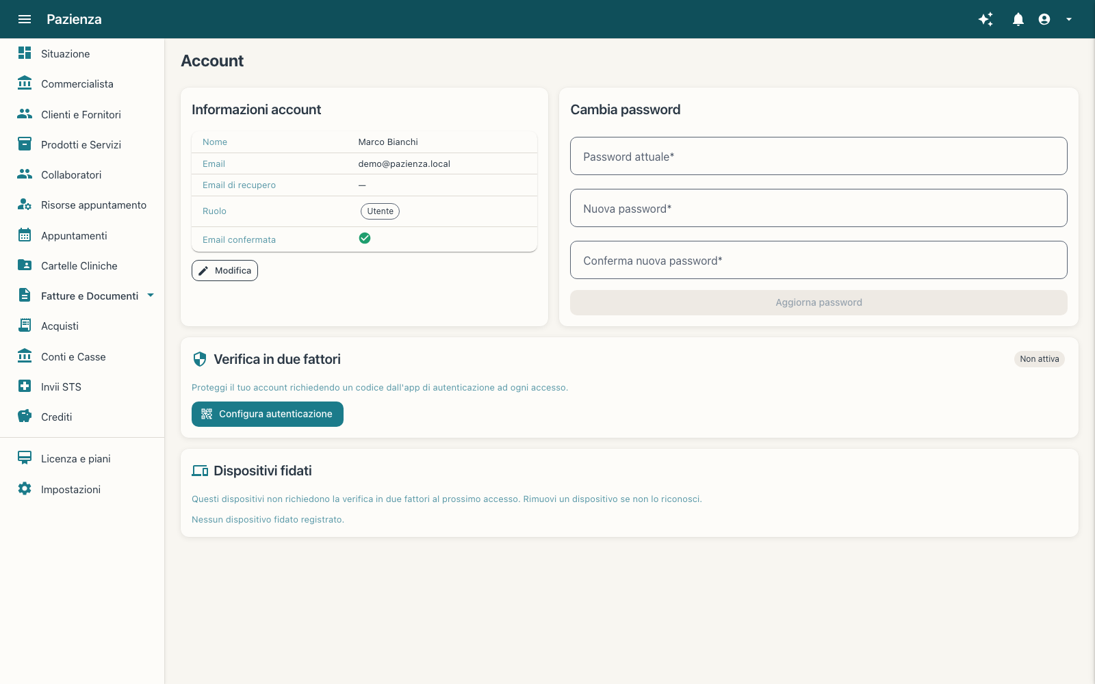The height and width of the screenshot is (684, 1095).
Task: Click the Invii STS medical cross icon
Action: 25,386
